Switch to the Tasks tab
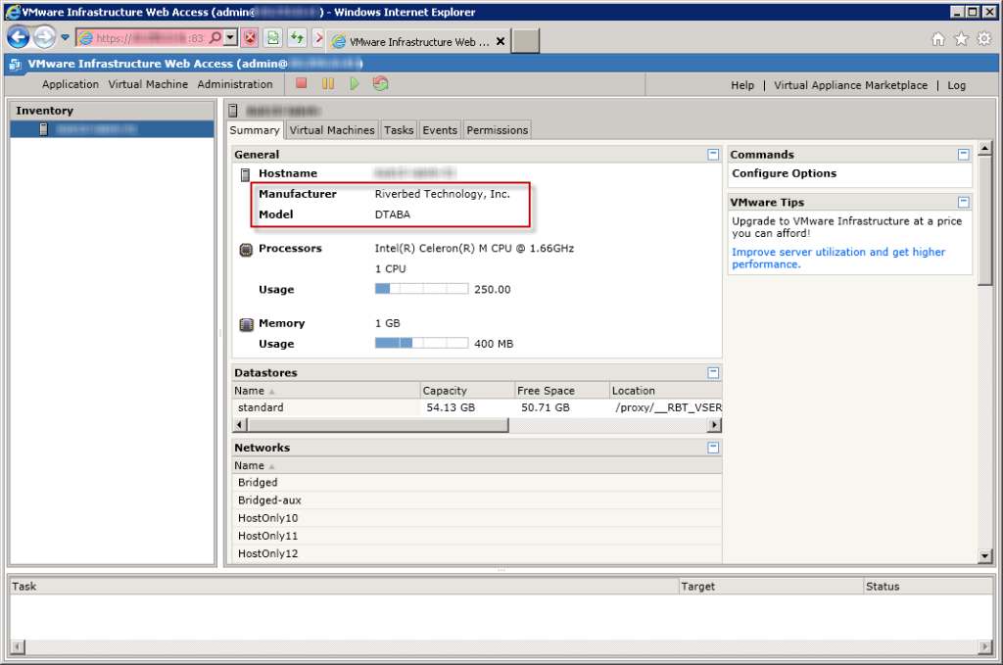Viewport: 1003px width, 665px height. (399, 130)
